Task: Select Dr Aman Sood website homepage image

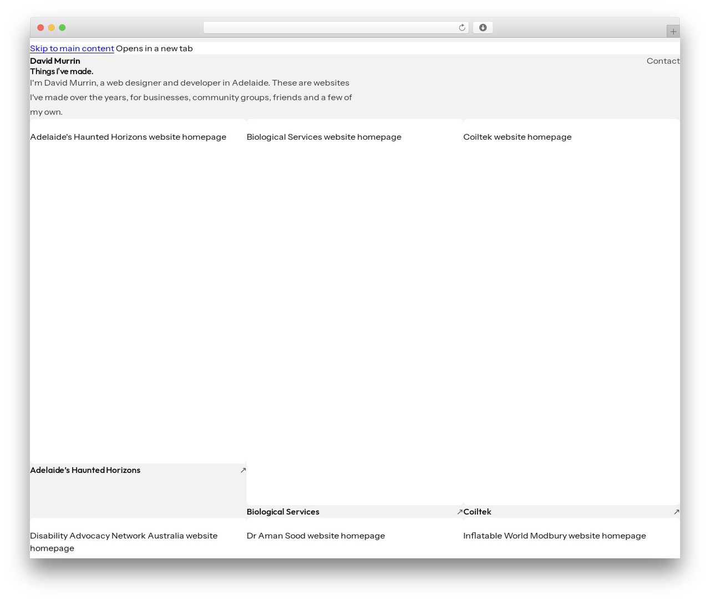Action: [x=355, y=538]
